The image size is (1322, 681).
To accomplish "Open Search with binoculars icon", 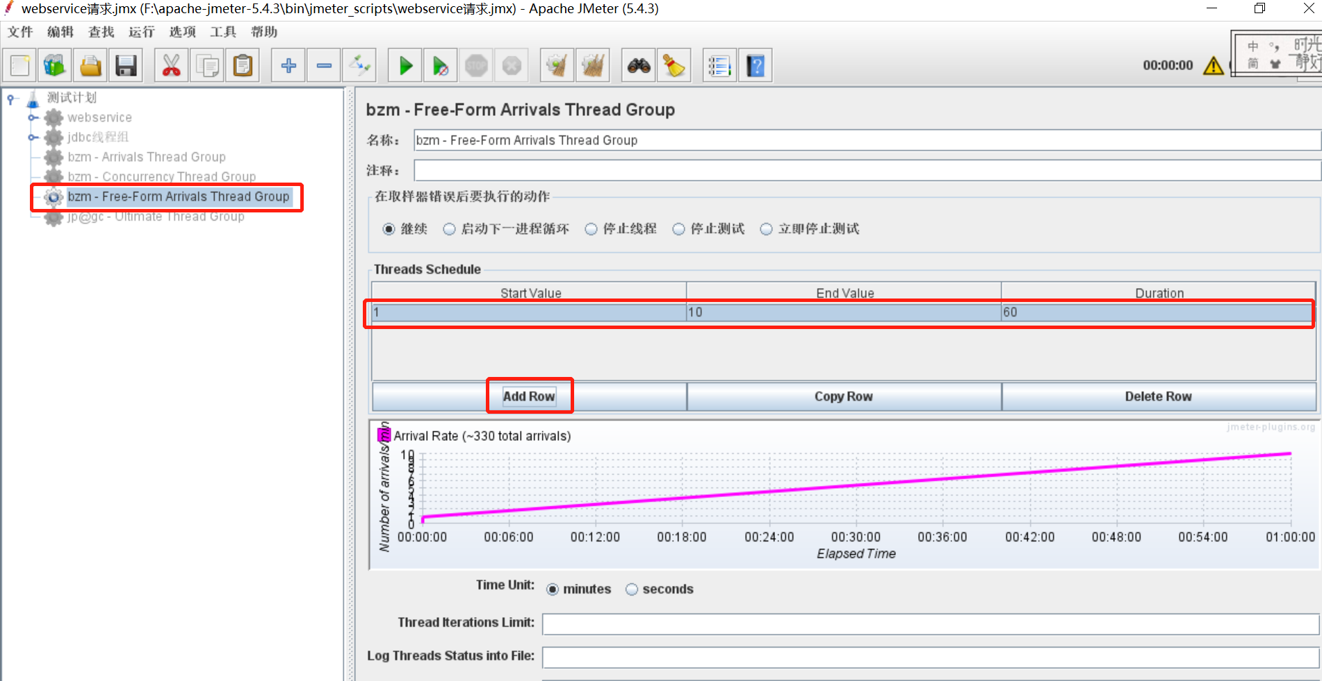I will [639, 66].
